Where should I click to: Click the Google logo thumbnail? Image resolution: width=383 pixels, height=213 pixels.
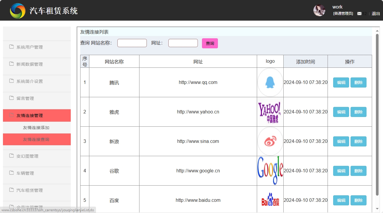(270, 171)
